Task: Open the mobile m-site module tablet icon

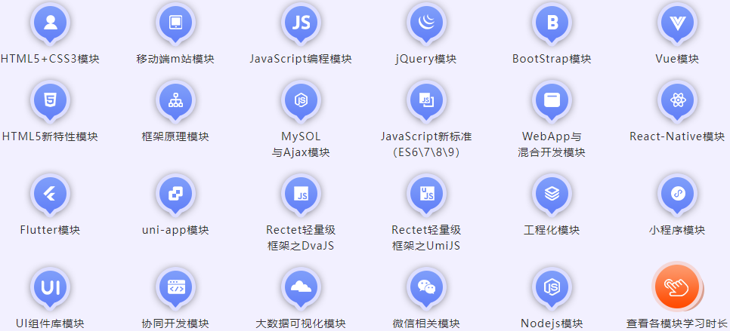Action: [x=175, y=23]
